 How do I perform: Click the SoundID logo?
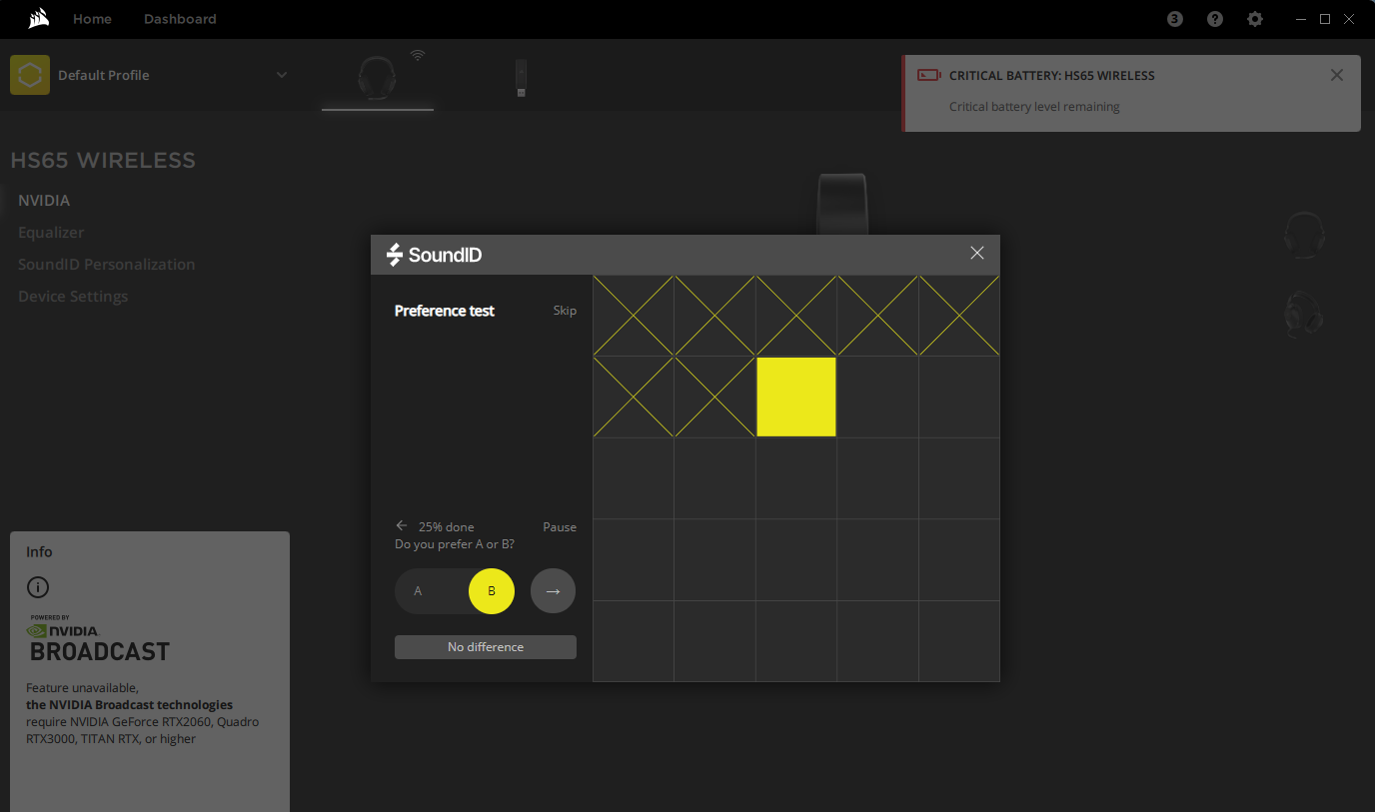click(434, 255)
